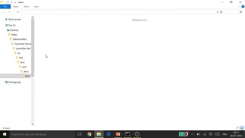Click the Back navigation arrow
The width and height of the screenshot is (245, 138).
click(x=3, y=12)
